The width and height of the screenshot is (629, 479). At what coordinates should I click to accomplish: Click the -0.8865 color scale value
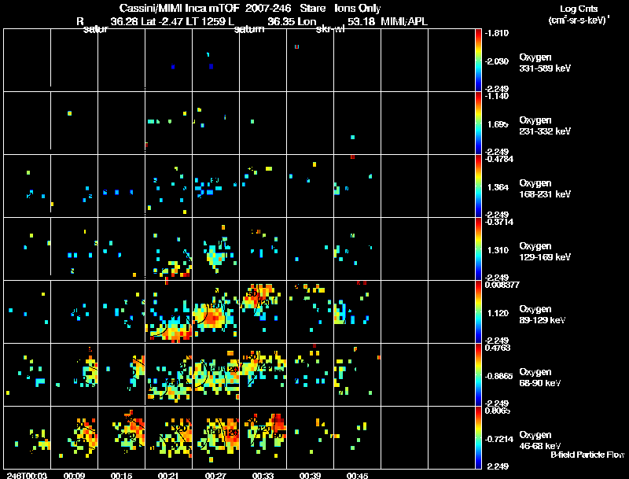[499, 376]
